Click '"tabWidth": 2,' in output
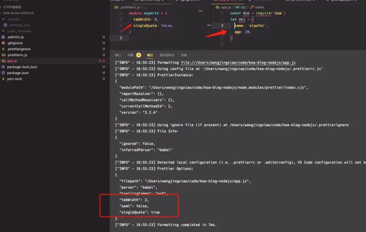Viewport: 366px width, 232px height. [x=134, y=200]
